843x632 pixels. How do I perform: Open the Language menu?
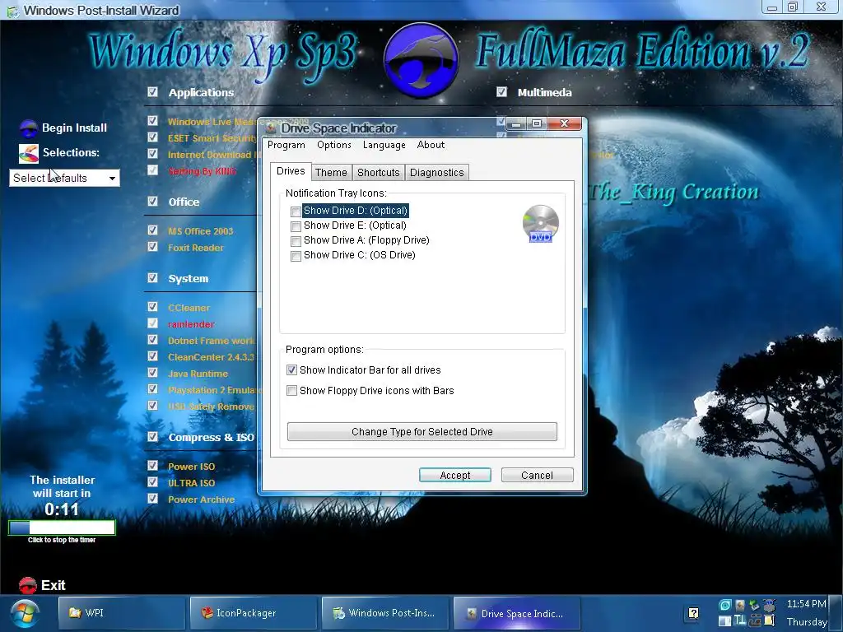tap(384, 145)
